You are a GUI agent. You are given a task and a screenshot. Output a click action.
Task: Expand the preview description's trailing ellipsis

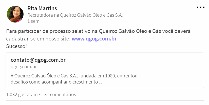tap(101, 82)
